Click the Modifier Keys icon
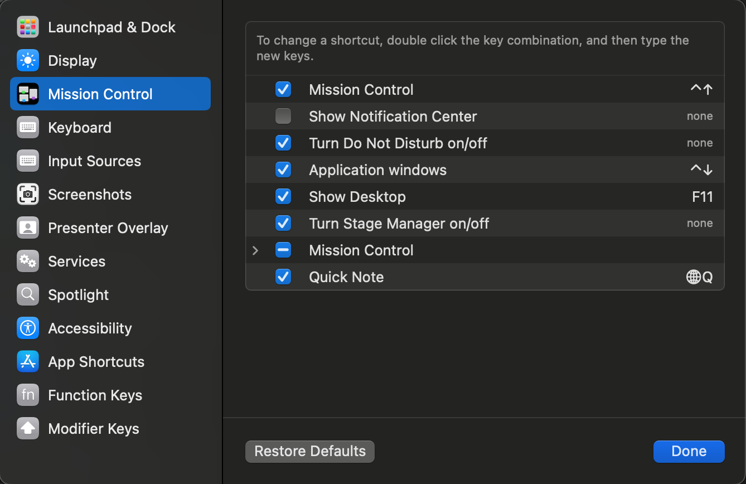The height and width of the screenshot is (484, 746). click(28, 428)
